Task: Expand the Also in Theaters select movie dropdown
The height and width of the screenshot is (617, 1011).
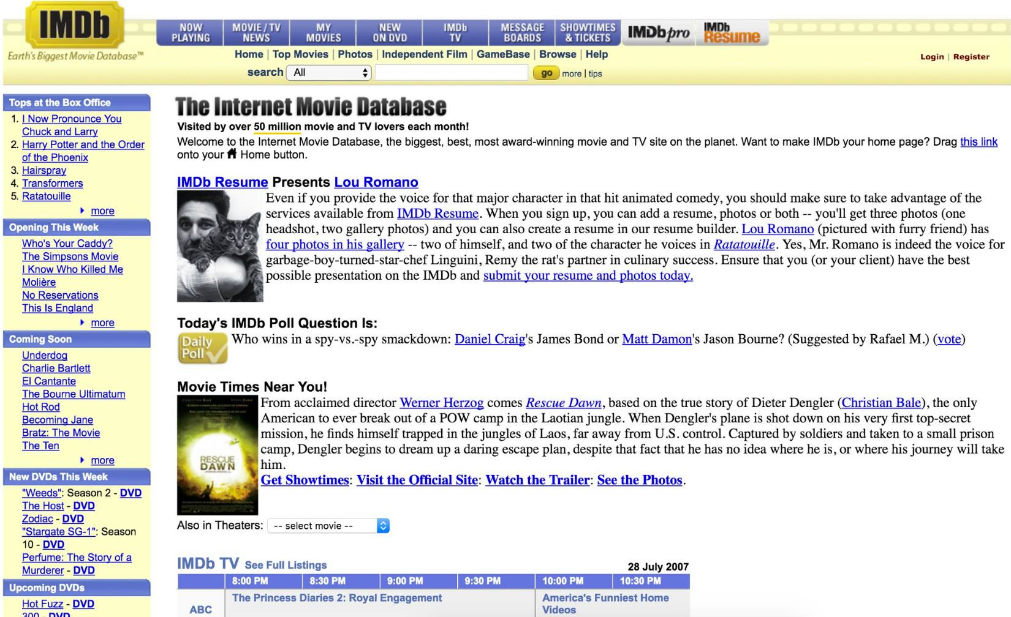Action: click(x=328, y=526)
